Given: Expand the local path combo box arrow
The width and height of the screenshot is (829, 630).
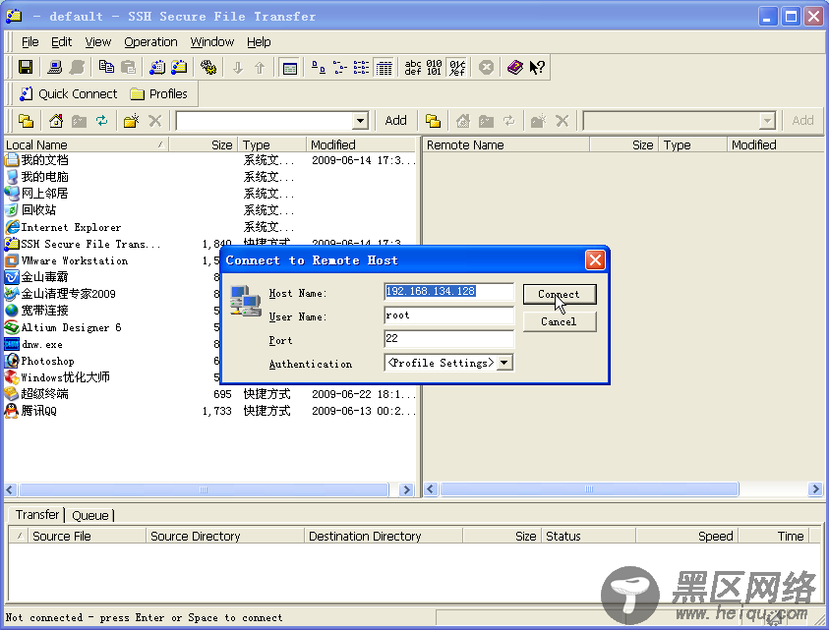Looking at the screenshot, I should click(x=360, y=121).
